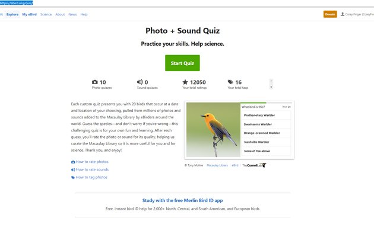Click the camera icon next to How to rate photos
This screenshot has height=231, width=374.
(73, 162)
